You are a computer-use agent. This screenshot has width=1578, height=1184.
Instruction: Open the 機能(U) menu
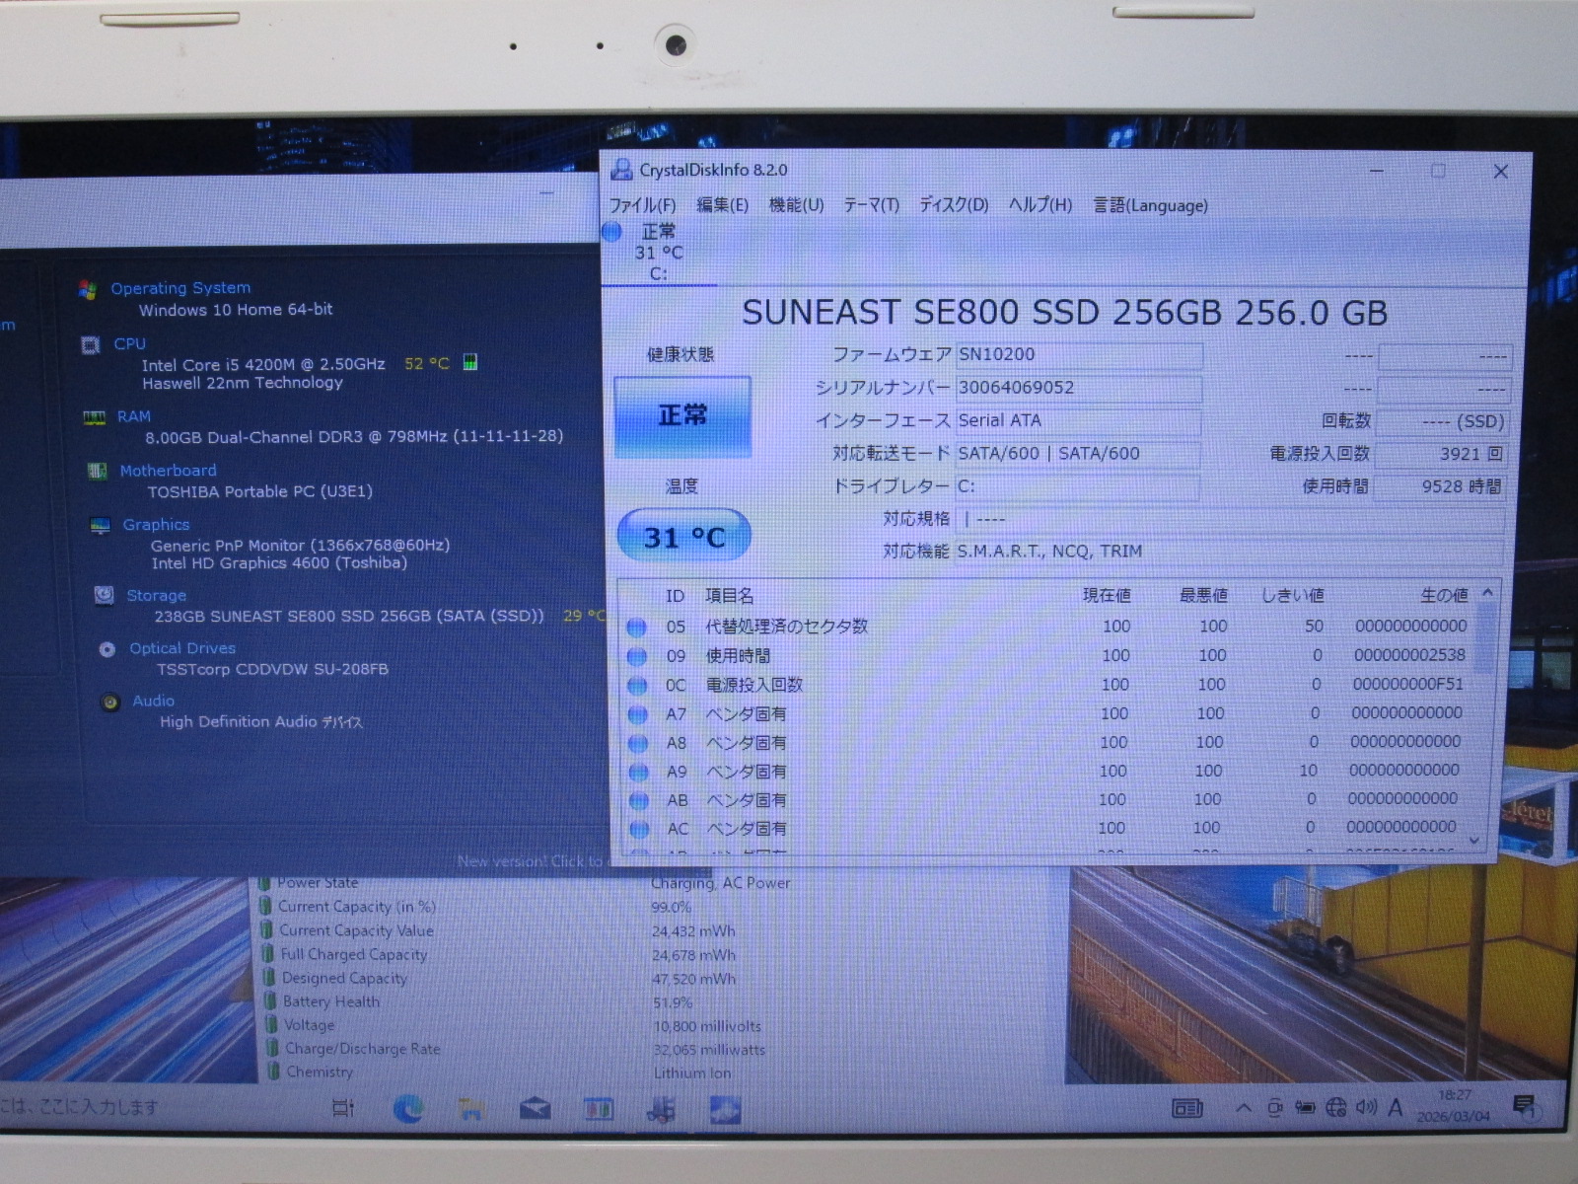795,205
